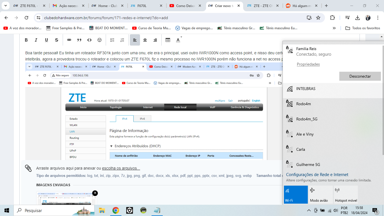Image resolution: width=384 pixels, height=216 pixels.
Task: Open the Curso de Teoria Mu... bookmark
Action: [x=152, y=28]
